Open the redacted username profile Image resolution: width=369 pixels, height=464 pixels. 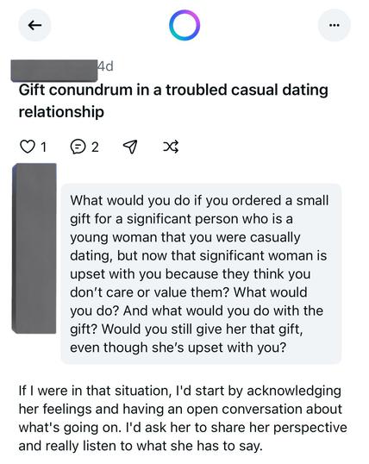click(54, 71)
